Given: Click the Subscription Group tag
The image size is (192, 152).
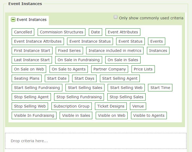Looking at the screenshot, I should tap(72, 106).
